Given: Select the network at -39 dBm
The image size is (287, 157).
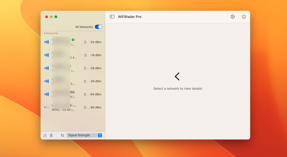Looking at the screenshot, I should [73, 81].
